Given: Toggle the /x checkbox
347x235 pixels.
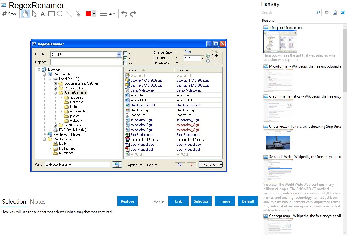Looking at the screenshot, I should pyautogui.click(x=125, y=63).
